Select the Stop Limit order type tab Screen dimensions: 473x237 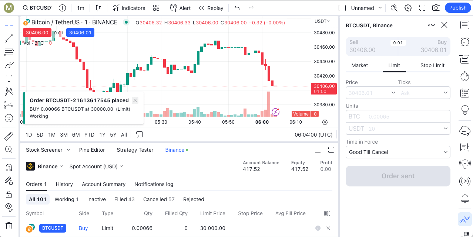432,65
